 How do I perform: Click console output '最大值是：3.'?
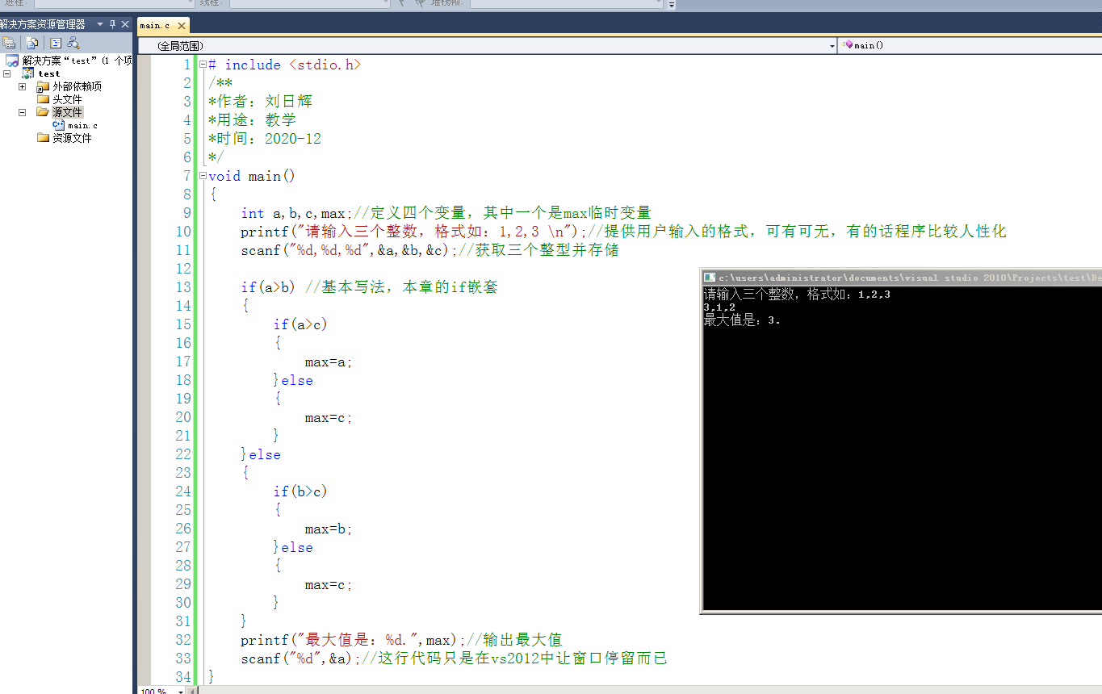742,320
